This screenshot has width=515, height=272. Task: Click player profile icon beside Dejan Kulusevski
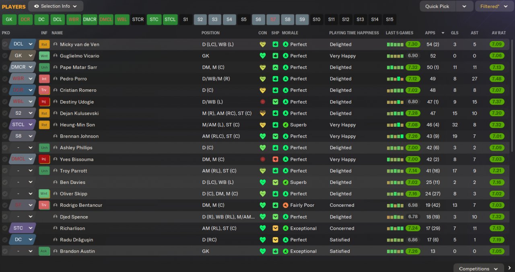pyautogui.click(x=56, y=113)
